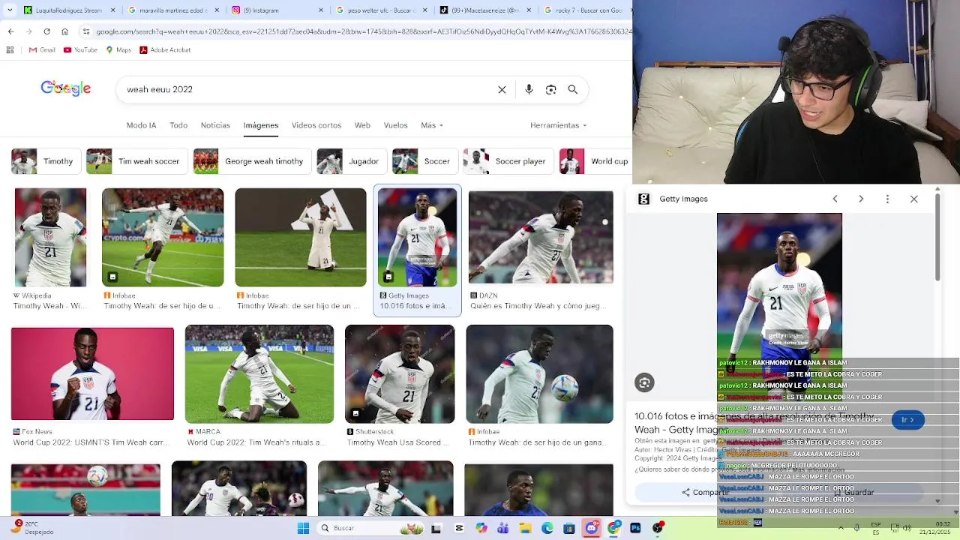The width and height of the screenshot is (960, 540).
Task: Show hidden system tray icons chevron
Action: 841,528
